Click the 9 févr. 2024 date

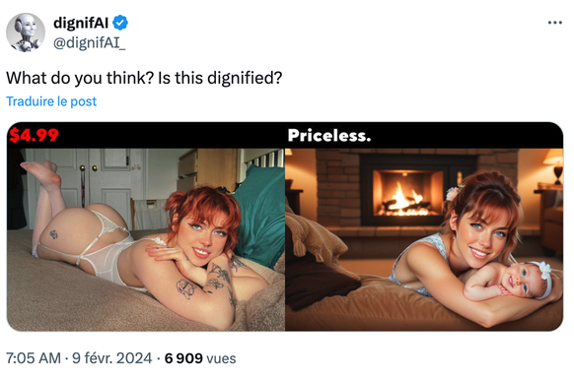click(112, 358)
